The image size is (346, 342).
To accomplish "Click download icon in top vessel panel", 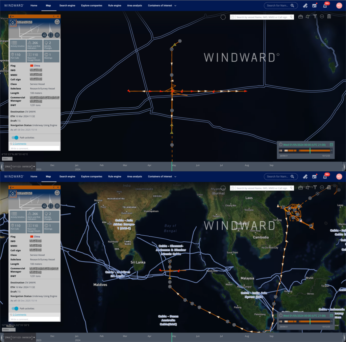I will click(x=57, y=35).
